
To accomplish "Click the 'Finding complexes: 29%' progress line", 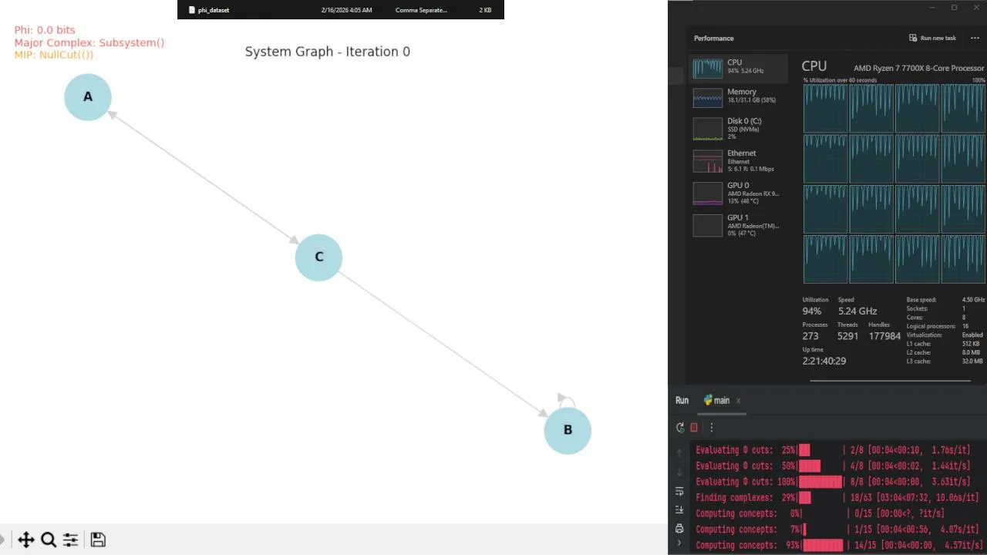I will [x=837, y=498].
